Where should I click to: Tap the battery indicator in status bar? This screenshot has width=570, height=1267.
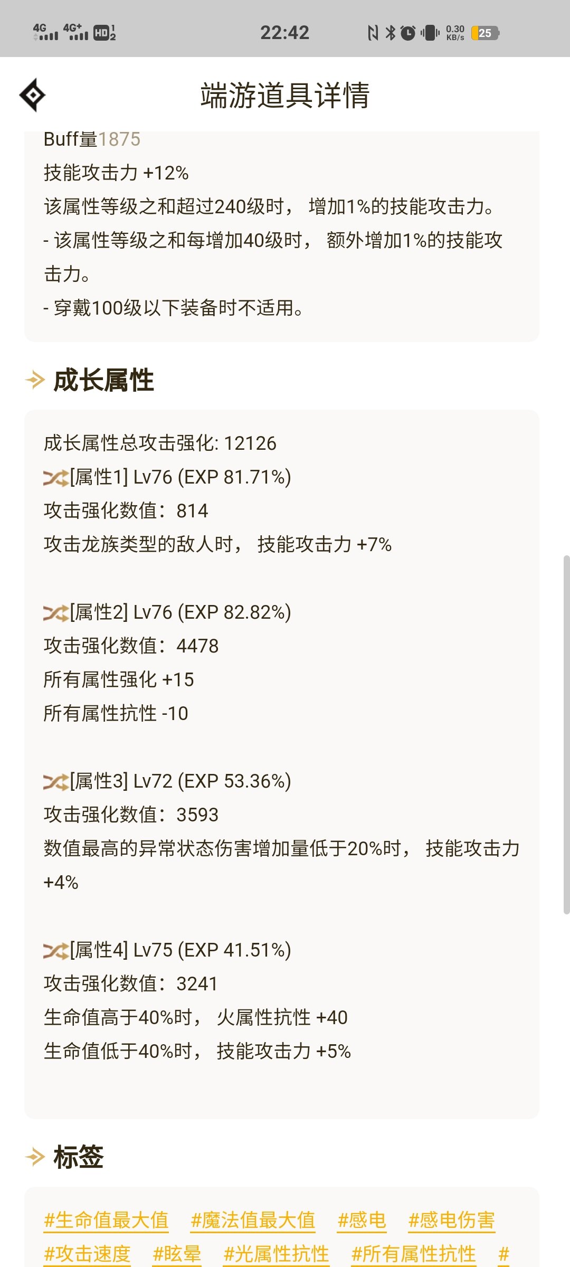pyautogui.click(x=485, y=33)
